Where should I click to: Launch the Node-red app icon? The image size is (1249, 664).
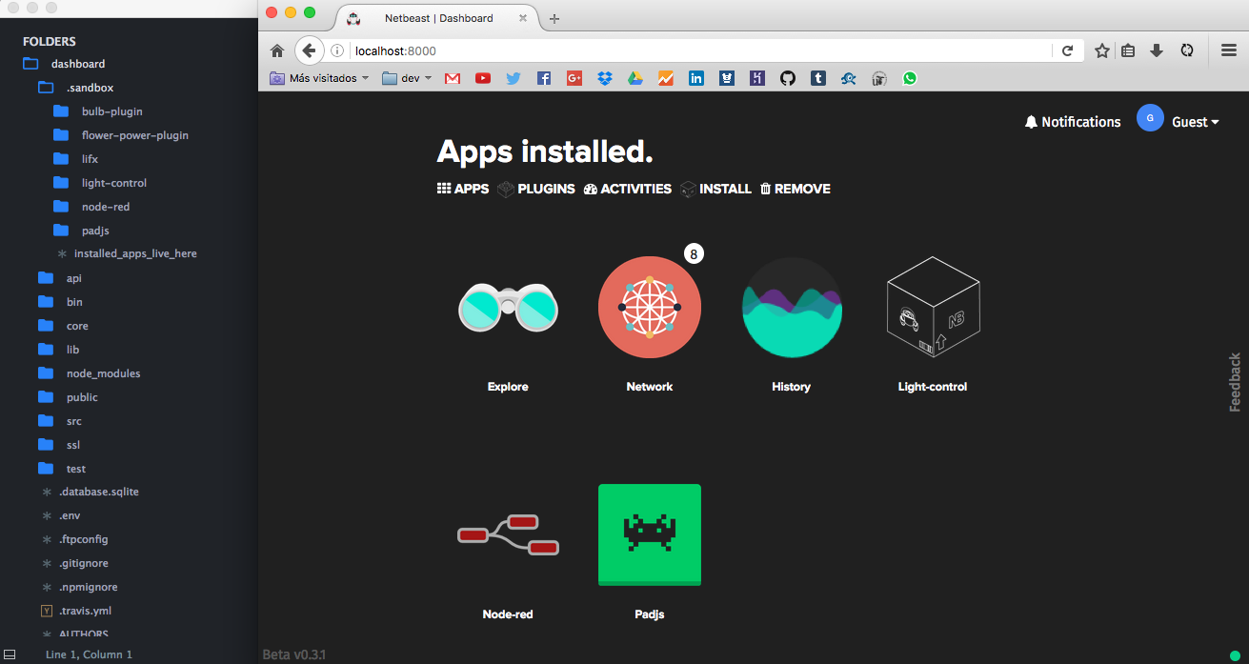508,535
